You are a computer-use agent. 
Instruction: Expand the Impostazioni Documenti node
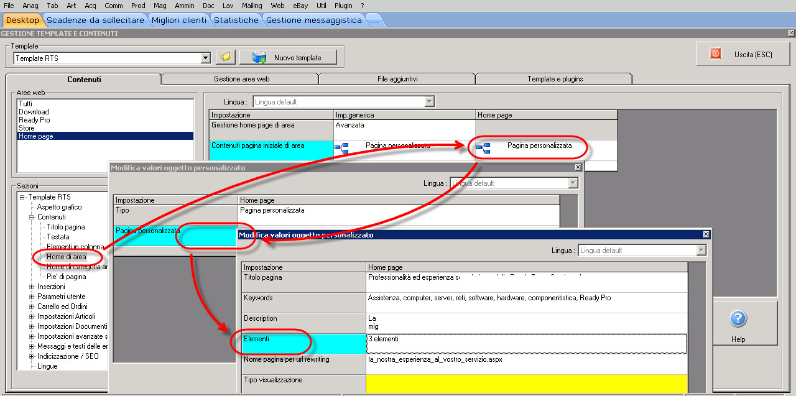(x=32, y=326)
